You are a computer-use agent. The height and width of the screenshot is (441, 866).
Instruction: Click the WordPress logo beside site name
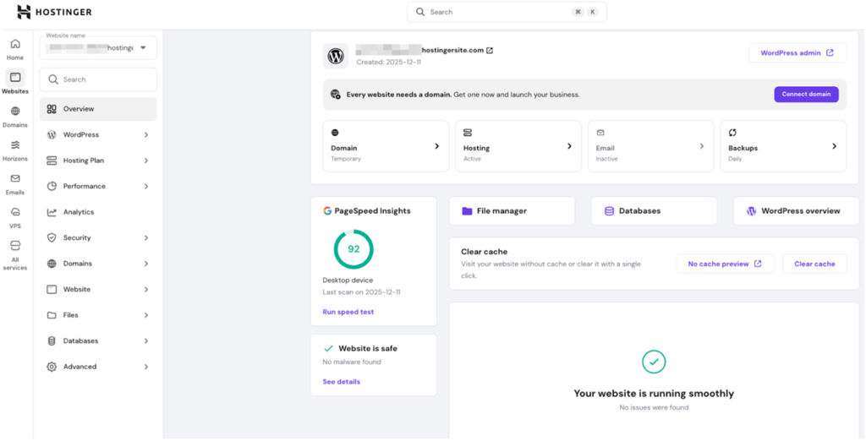pyautogui.click(x=336, y=56)
